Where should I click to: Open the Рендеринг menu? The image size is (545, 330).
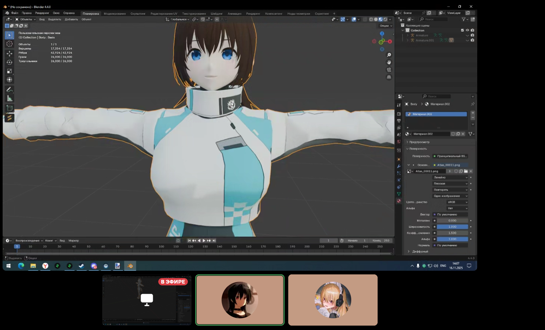[42, 13]
